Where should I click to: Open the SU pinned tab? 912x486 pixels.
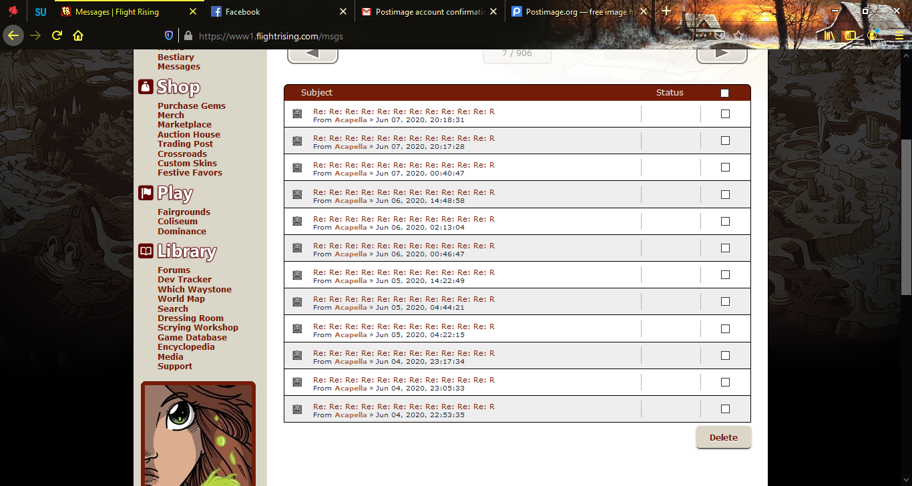tap(41, 11)
